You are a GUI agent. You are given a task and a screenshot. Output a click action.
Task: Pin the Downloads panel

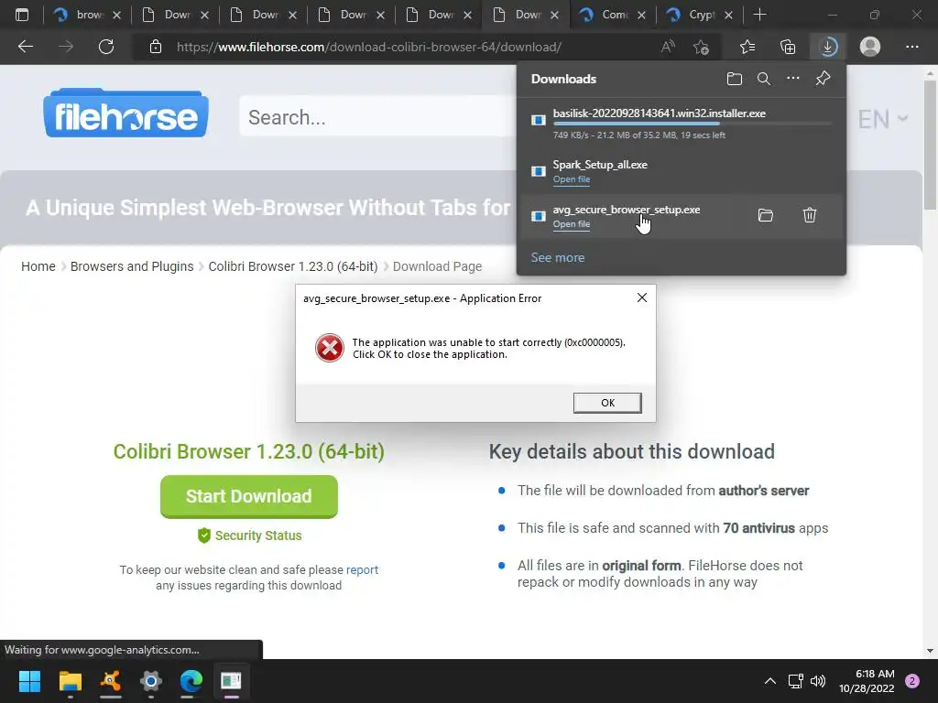click(x=823, y=79)
